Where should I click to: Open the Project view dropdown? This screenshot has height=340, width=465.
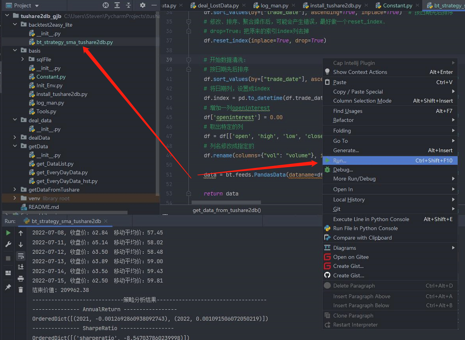[x=37, y=6]
